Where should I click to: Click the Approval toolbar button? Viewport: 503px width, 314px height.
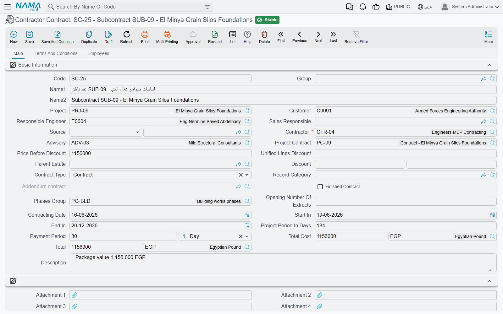click(193, 37)
